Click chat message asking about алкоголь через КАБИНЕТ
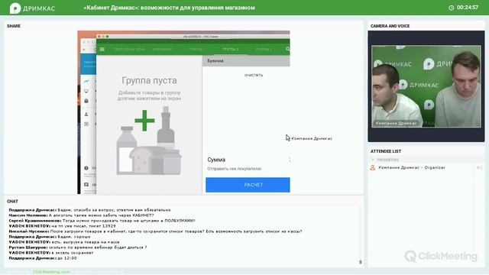The image size is (489, 275). point(82,215)
